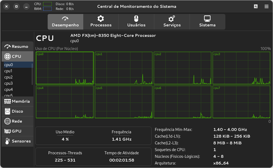
Task: Switch to the Usuários tab
Action: pyautogui.click(x=136, y=22)
